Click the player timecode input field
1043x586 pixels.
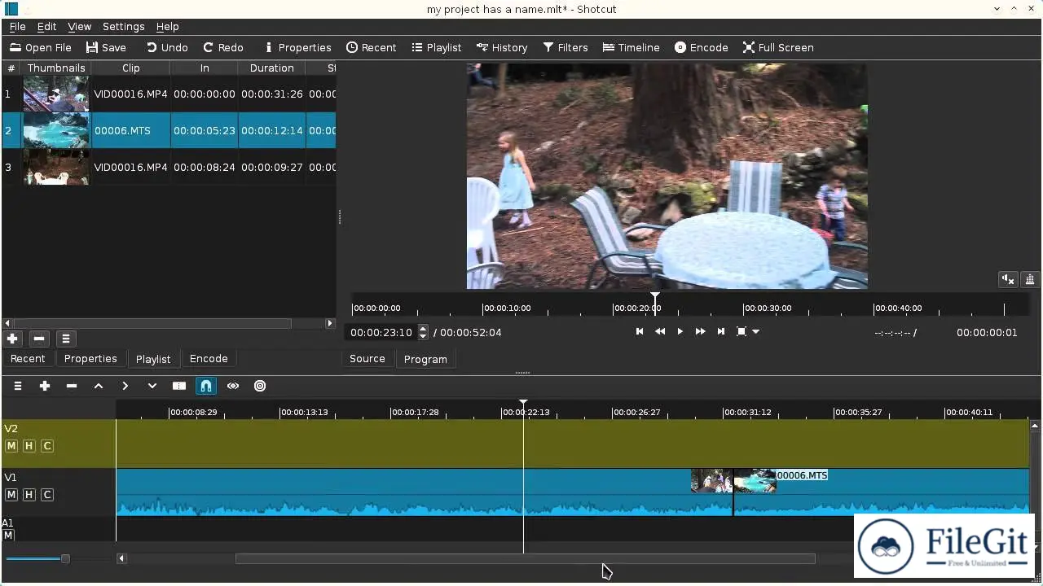point(382,332)
